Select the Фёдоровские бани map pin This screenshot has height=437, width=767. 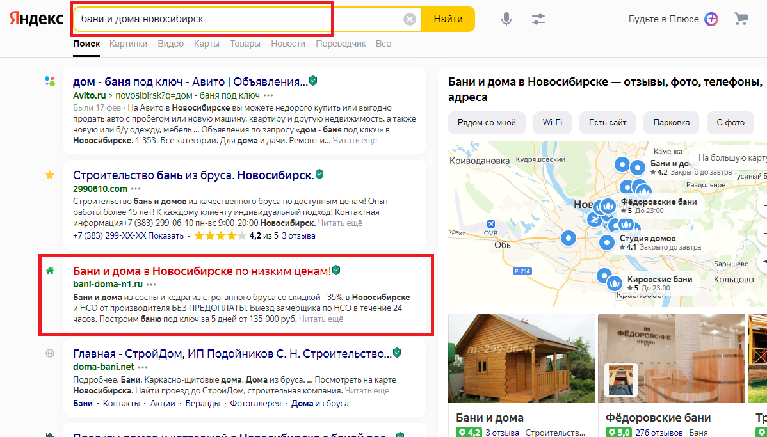click(x=608, y=206)
